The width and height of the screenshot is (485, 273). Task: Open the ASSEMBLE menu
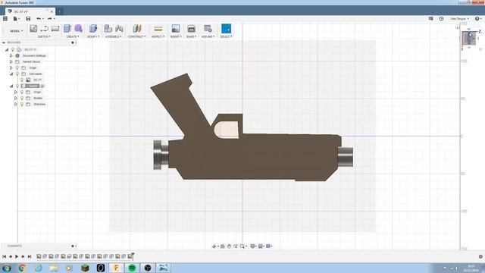113,36
